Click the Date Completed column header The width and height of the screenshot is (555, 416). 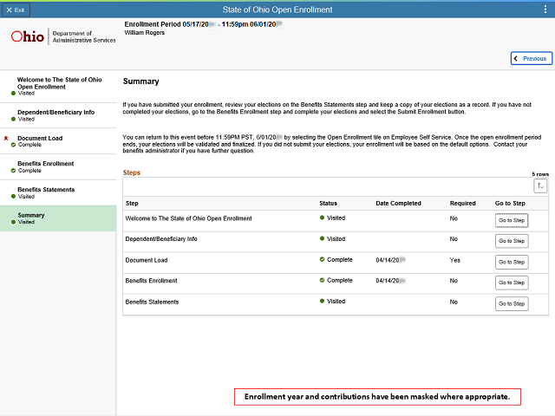(x=398, y=204)
